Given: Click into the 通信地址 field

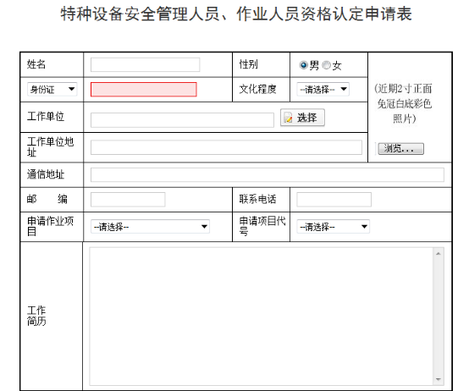Looking at the screenshot, I should pyautogui.click(x=268, y=174).
